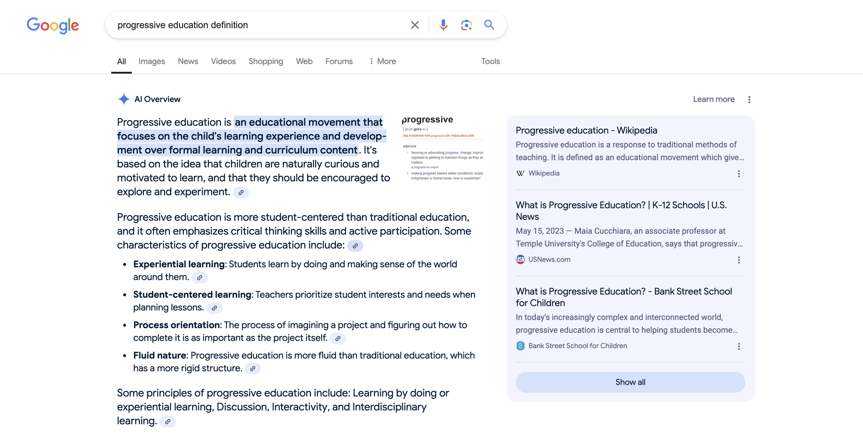The width and height of the screenshot is (863, 435).
Task: Switch to the News tab
Action: click(x=188, y=61)
